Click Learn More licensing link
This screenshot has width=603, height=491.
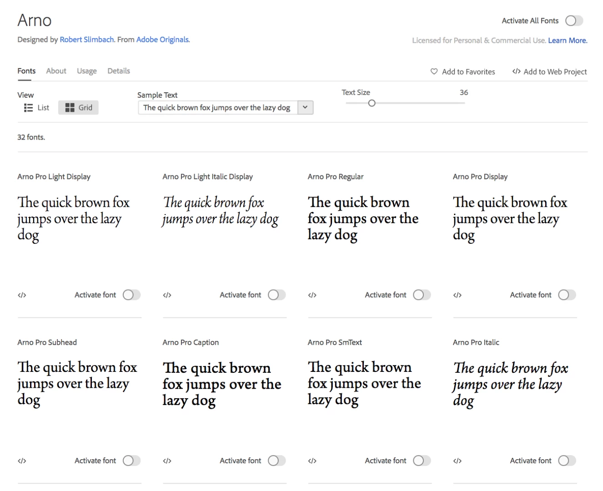(568, 40)
